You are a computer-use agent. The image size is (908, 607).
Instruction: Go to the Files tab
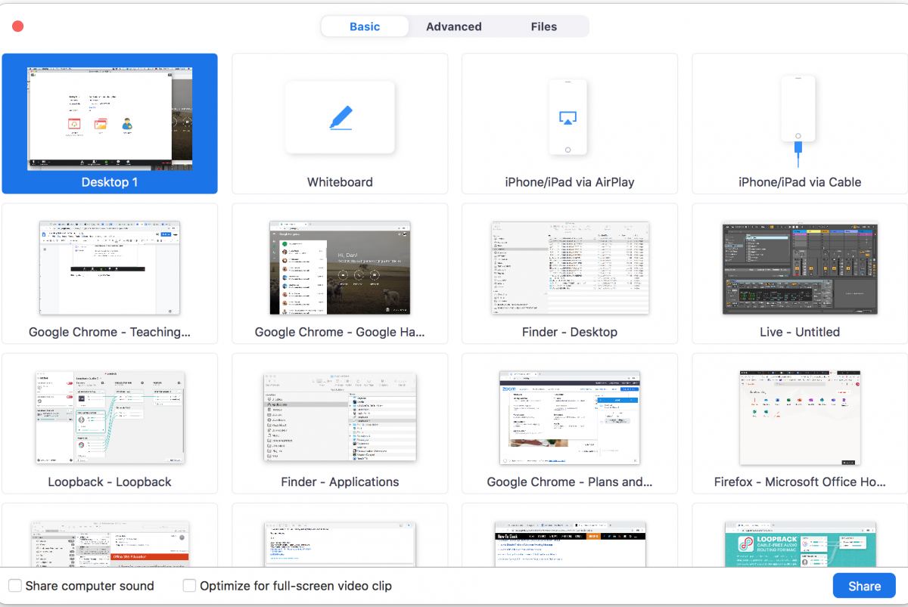(x=544, y=26)
